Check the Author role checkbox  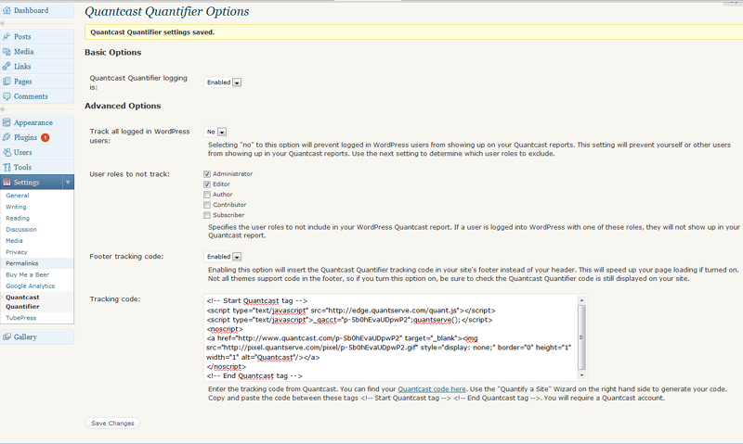[207, 195]
